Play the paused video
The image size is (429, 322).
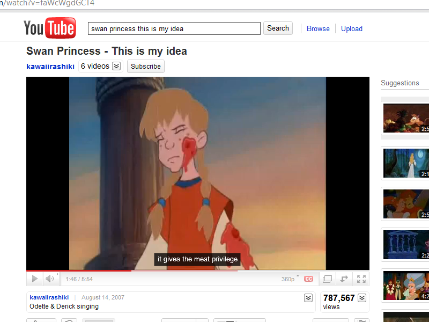[35, 279]
